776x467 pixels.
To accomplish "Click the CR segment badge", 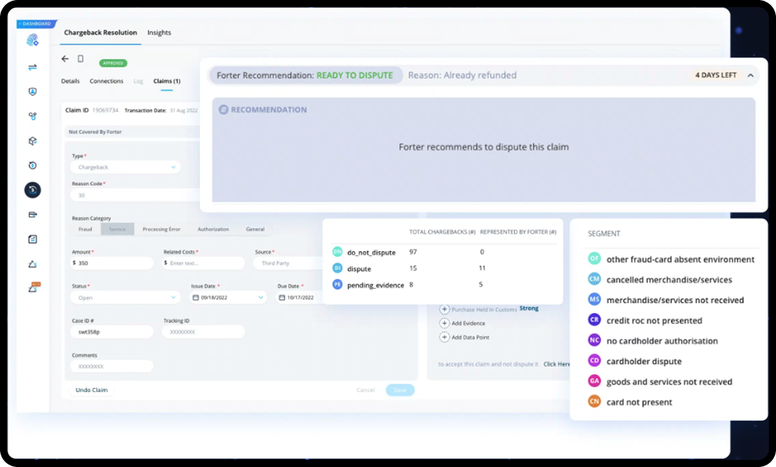I will tap(594, 320).
